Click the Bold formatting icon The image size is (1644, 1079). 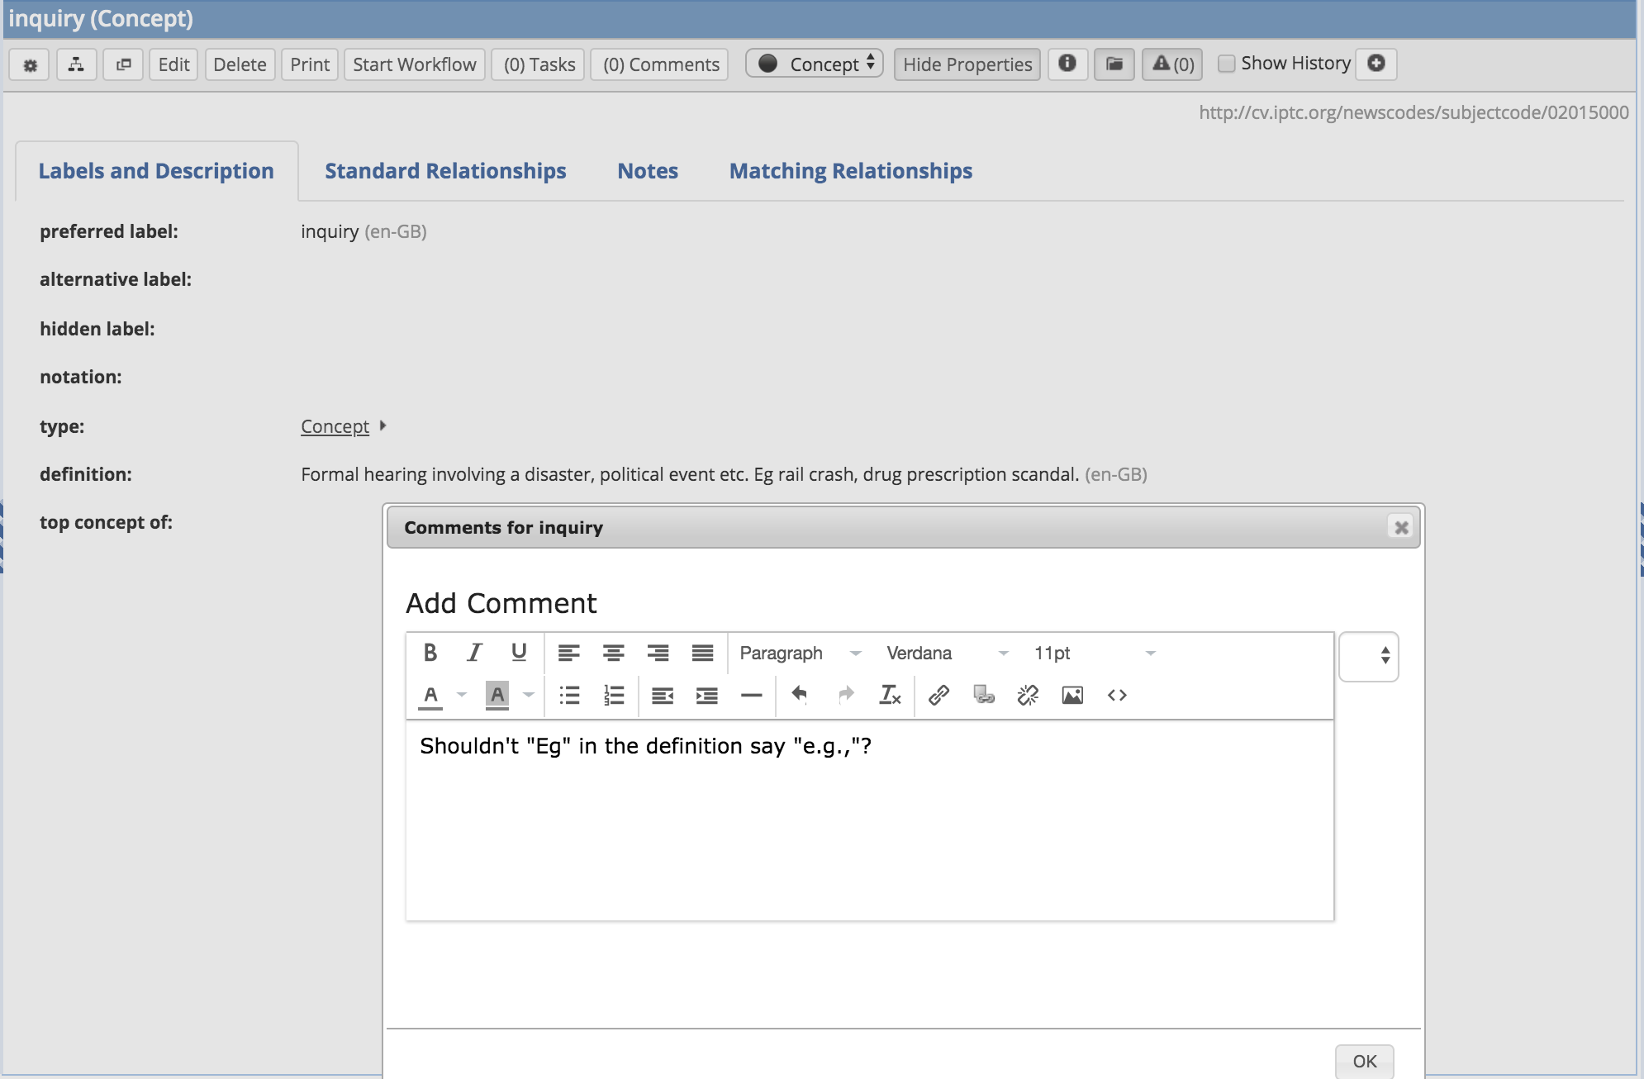pyautogui.click(x=430, y=653)
